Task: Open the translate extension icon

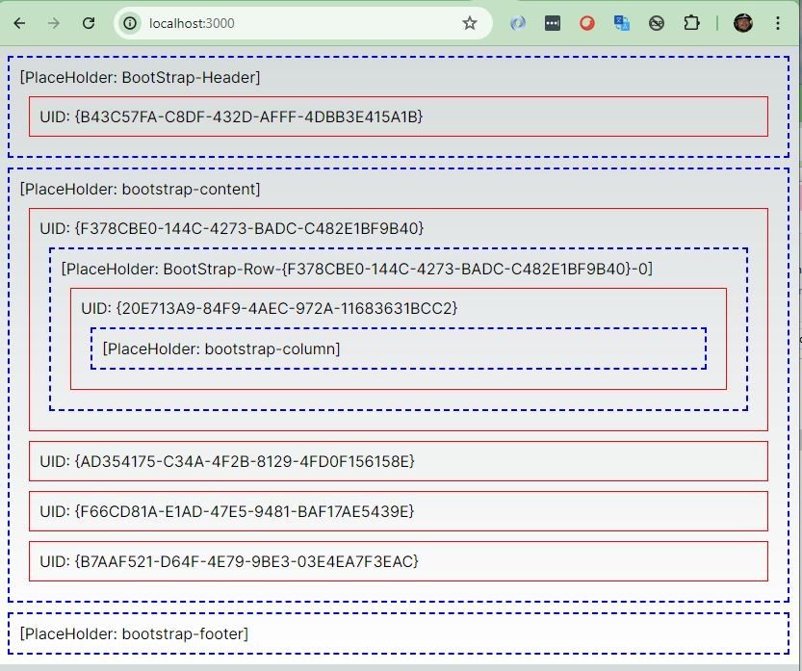Action: (x=621, y=23)
